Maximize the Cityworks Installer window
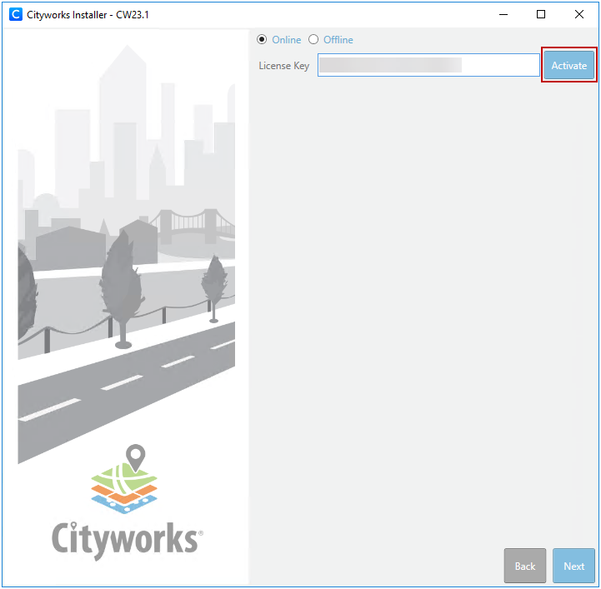Image resolution: width=601 pixels, height=589 pixels. tap(541, 14)
